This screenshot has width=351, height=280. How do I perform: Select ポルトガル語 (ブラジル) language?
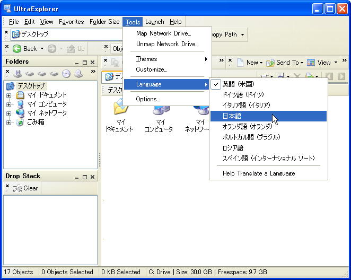coord(268,137)
